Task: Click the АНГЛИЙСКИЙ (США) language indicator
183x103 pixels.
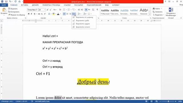Action: pyautogui.click(x=42, y=101)
